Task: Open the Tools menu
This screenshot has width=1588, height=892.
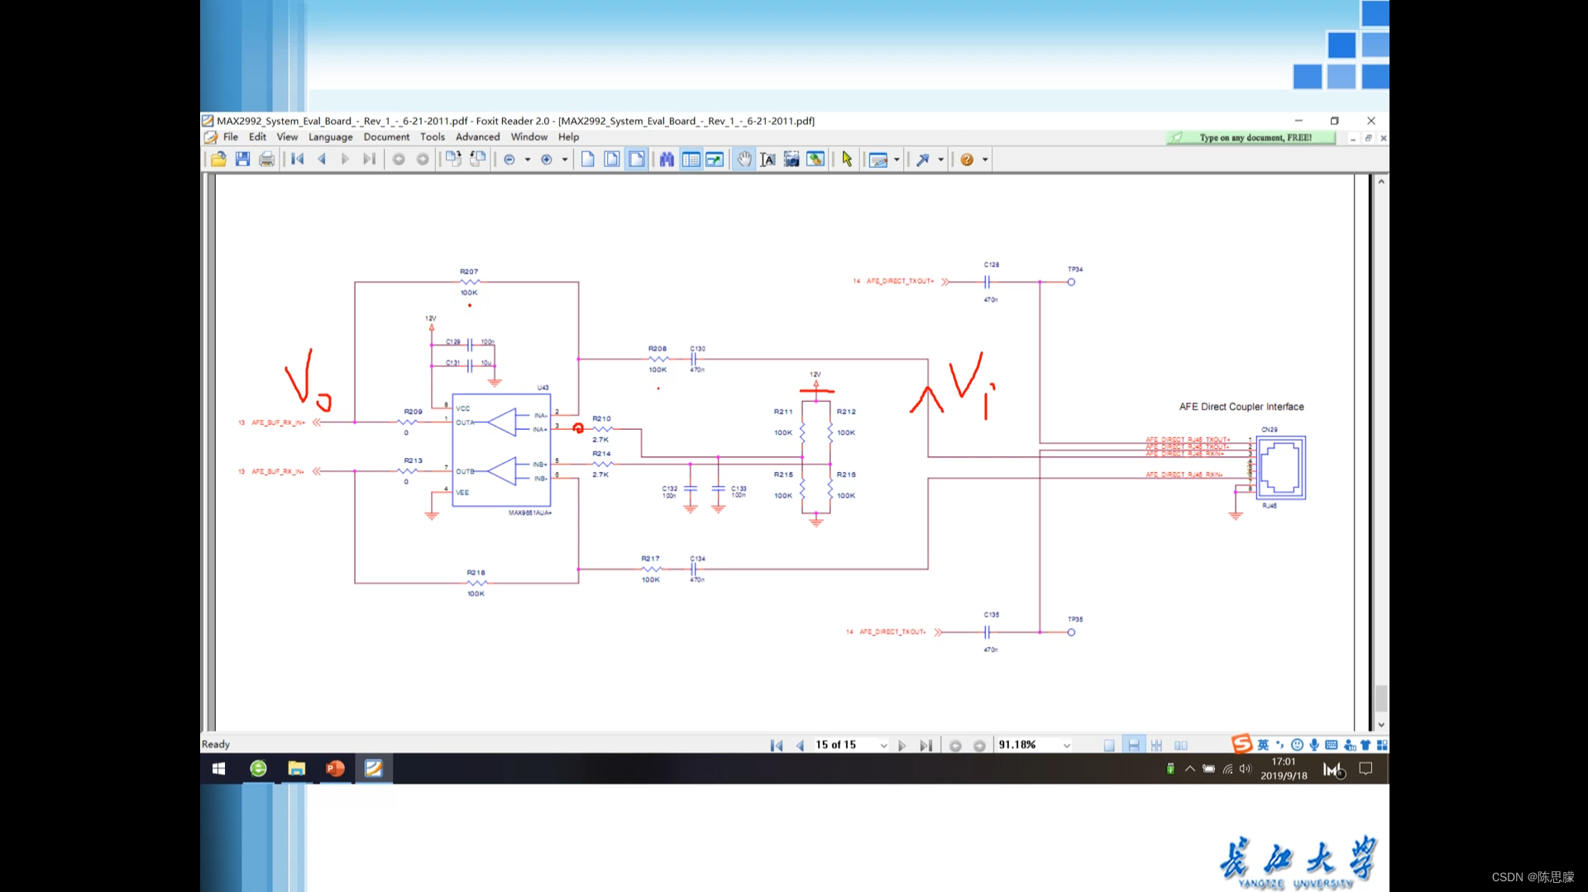Action: 433,137
